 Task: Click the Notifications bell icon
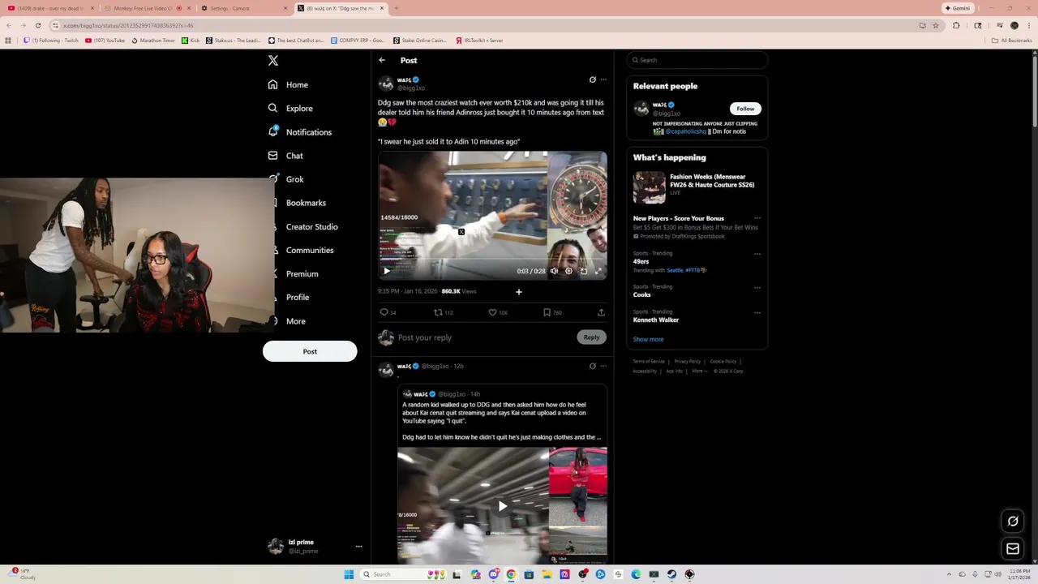(x=272, y=131)
